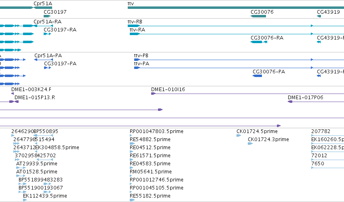Select the DME1-003K24.F clone end
The height and width of the screenshot is (202, 344).
(x=13, y=94)
